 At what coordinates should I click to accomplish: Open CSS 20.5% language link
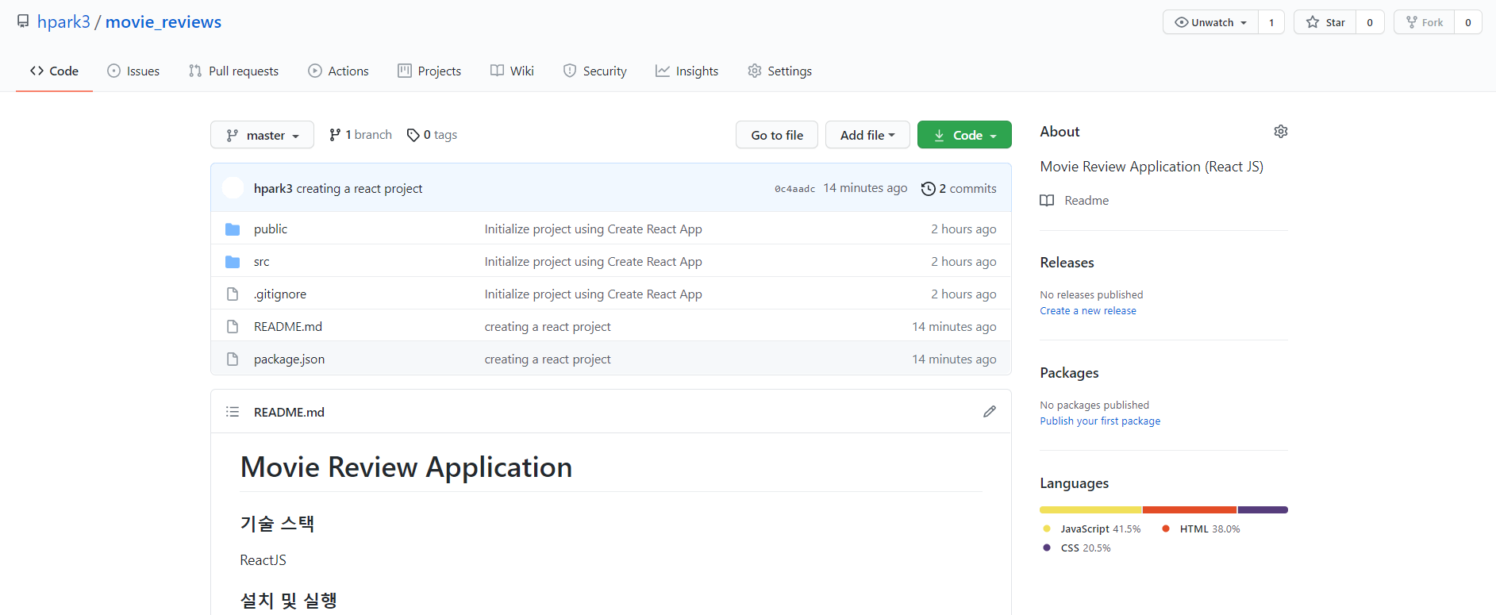click(x=1077, y=548)
